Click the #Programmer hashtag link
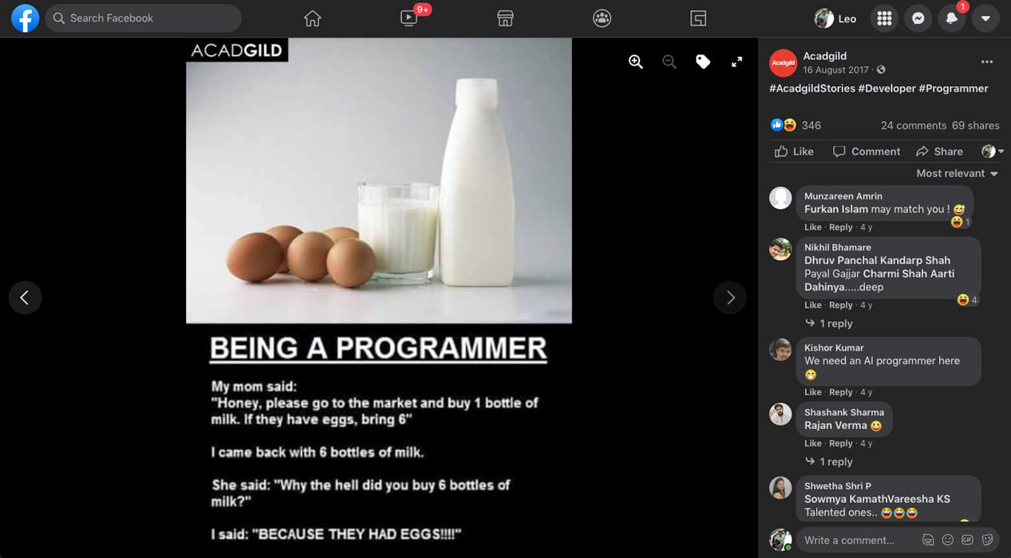Image resolution: width=1011 pixels, height=558 pixels. 953,88
